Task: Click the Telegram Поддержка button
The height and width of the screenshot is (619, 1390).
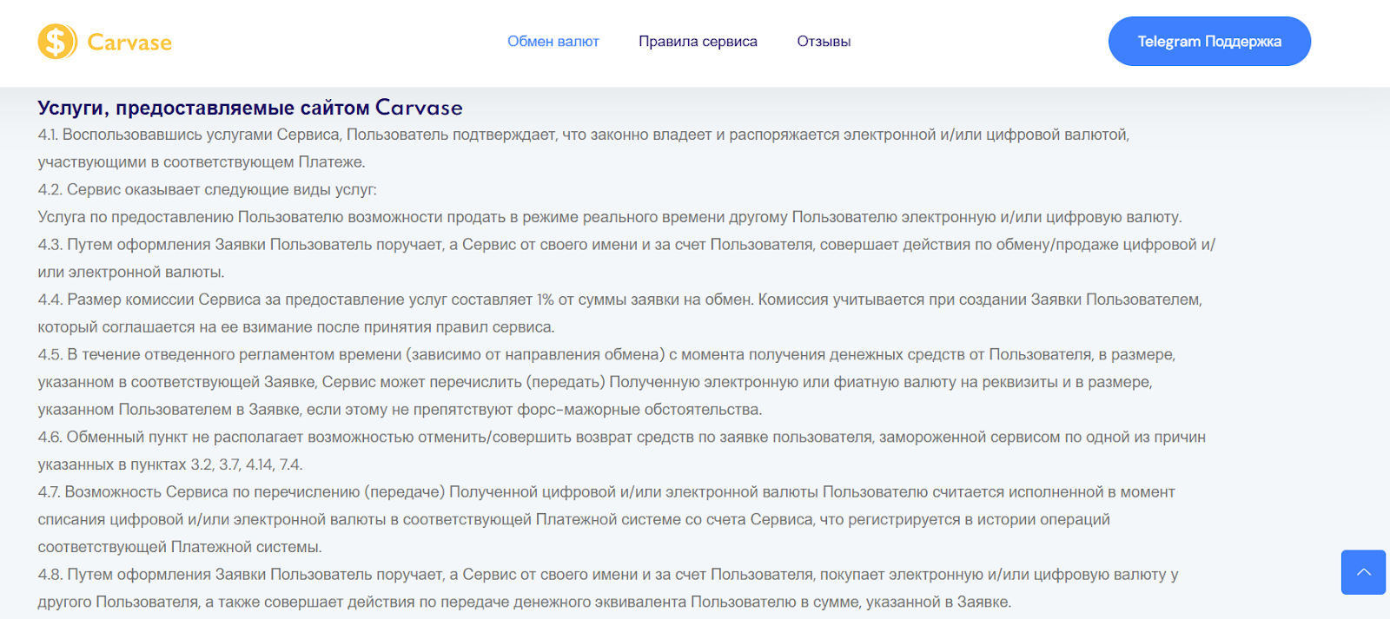Action: pos(1209,41)
